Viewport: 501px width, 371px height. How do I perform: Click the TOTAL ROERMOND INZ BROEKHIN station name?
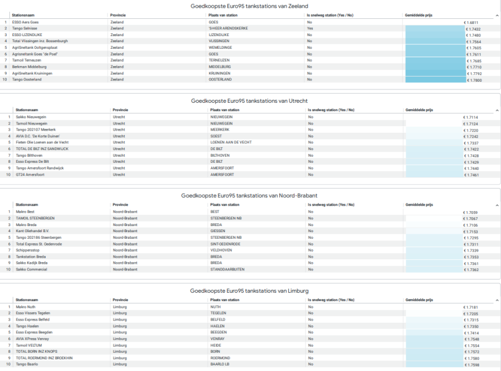[44, 358]
